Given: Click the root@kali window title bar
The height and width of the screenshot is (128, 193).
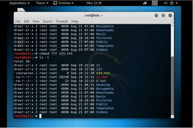Looking at the screenshot, I should click(x=94, y=16).
